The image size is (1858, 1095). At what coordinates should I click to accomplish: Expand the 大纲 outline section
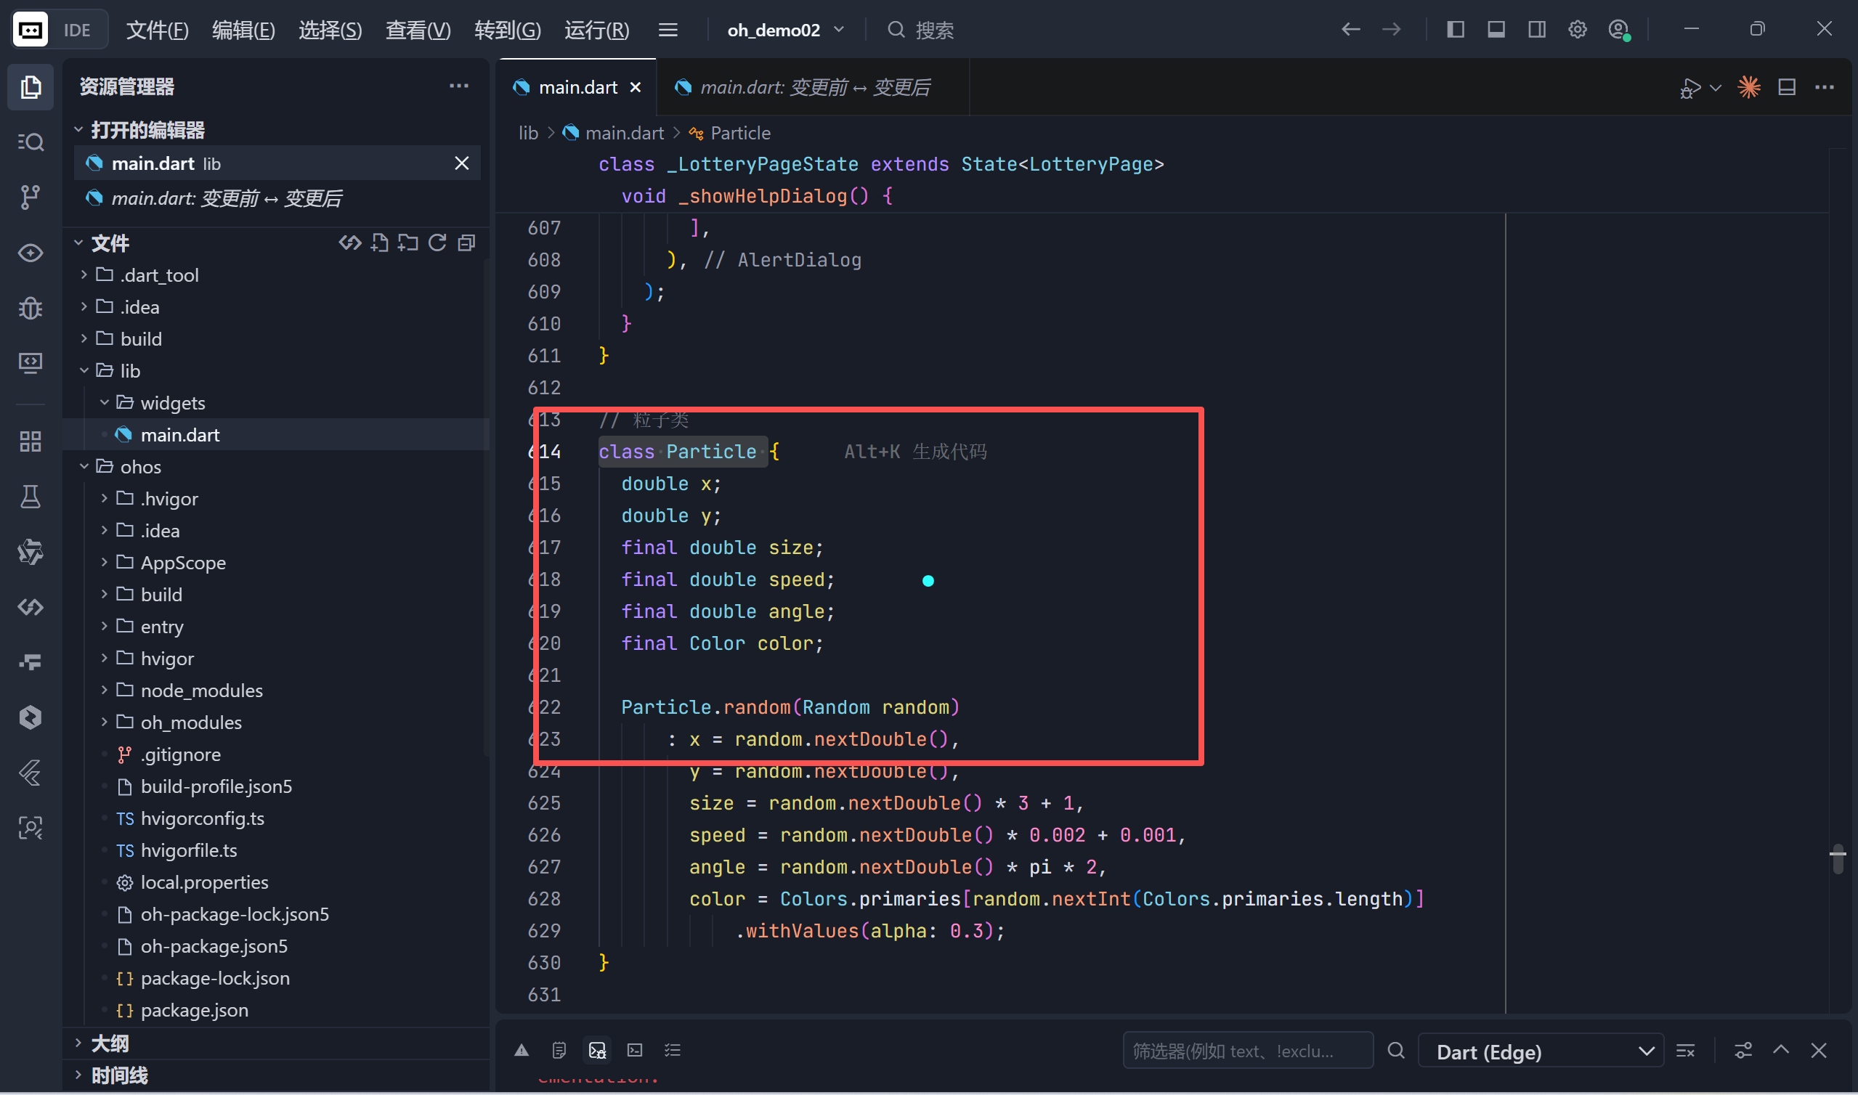pos(109,1043)
